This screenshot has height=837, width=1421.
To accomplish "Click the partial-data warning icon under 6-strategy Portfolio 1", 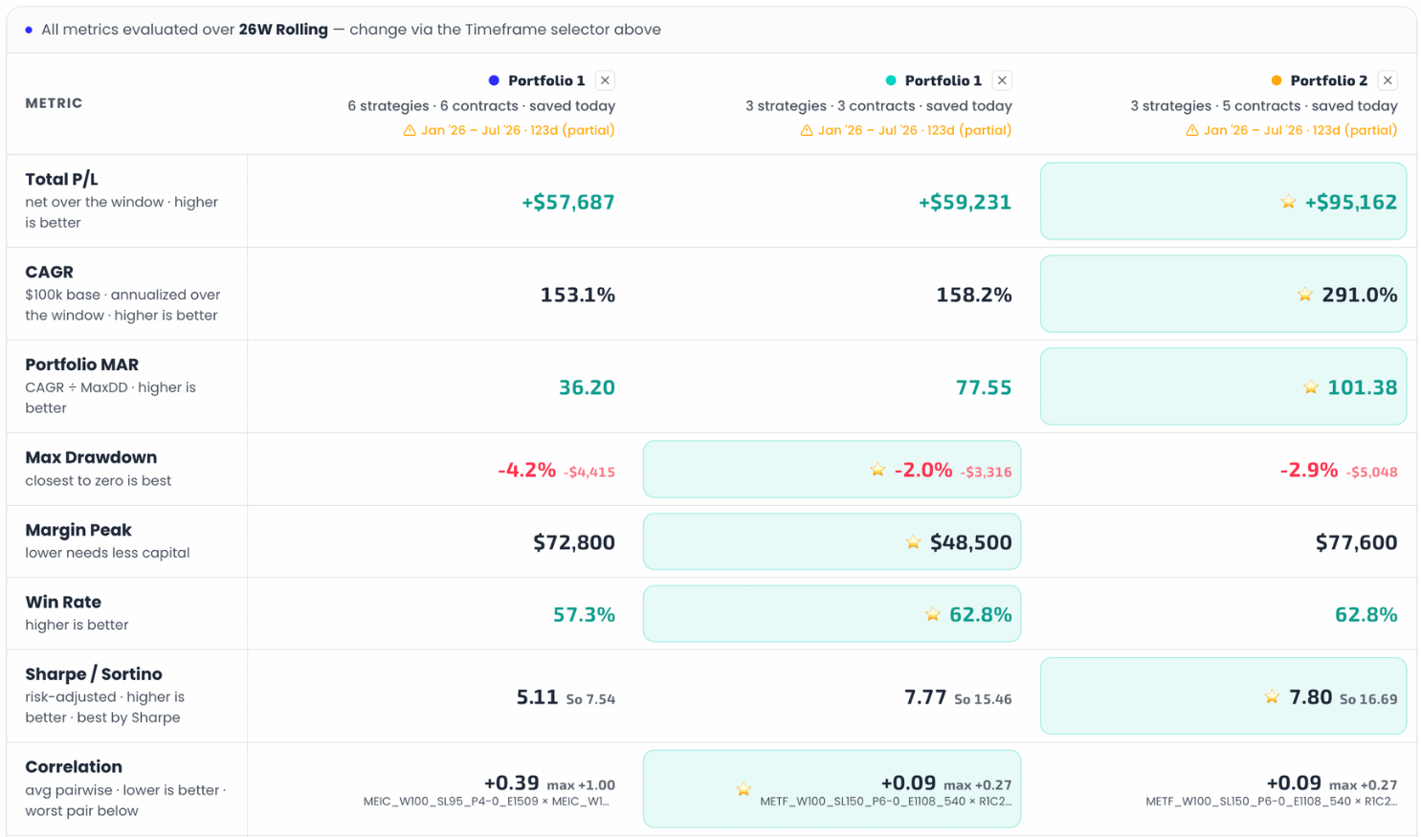I will 410,130.
